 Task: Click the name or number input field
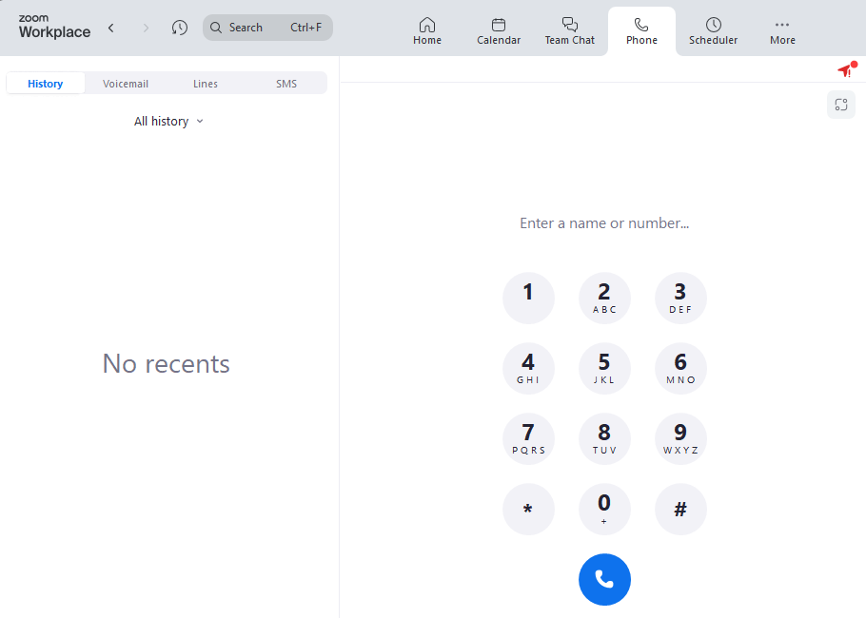[x=604, y=223]
